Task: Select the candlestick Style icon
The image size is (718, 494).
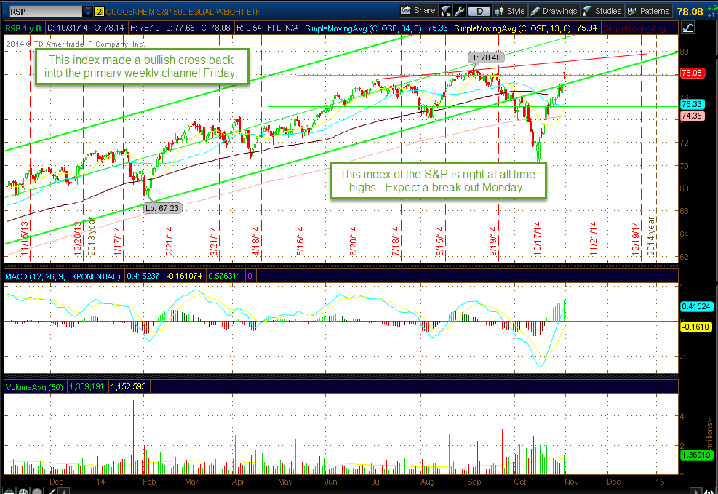Action: pyautogui.click(x=499, y=10)
